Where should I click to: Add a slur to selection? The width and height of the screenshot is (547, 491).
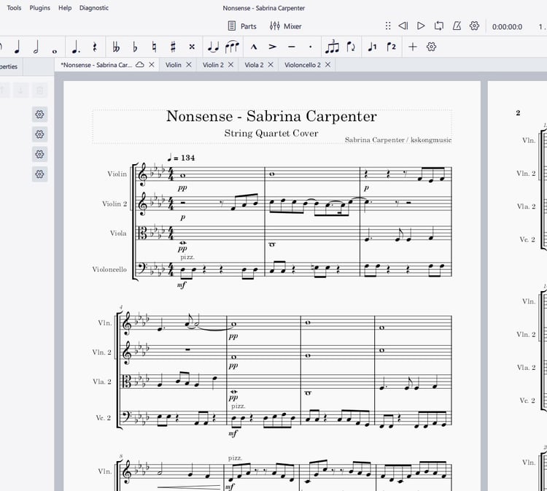tap(232, 47)
